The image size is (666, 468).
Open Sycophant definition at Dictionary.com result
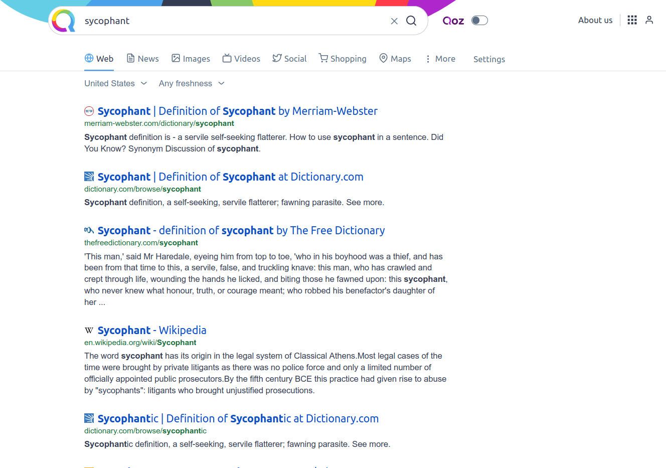tap(230, 177)
